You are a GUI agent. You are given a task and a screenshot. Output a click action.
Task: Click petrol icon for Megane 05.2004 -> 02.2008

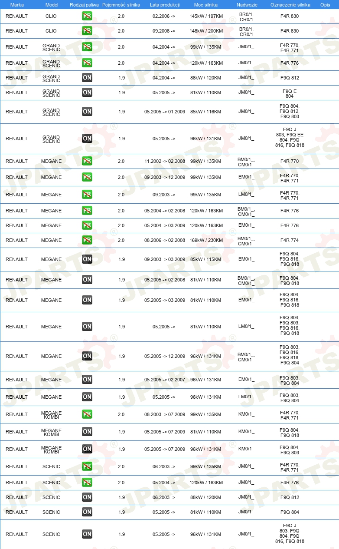coord(87,211)
